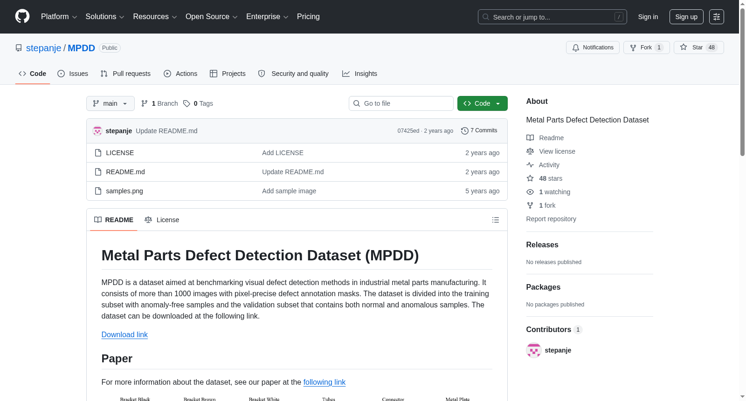The image size is (746, 401).
Task: Select the Code repository tab
Action: click(x=33, y=74)
